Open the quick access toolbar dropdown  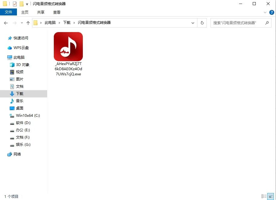[27, 4]
